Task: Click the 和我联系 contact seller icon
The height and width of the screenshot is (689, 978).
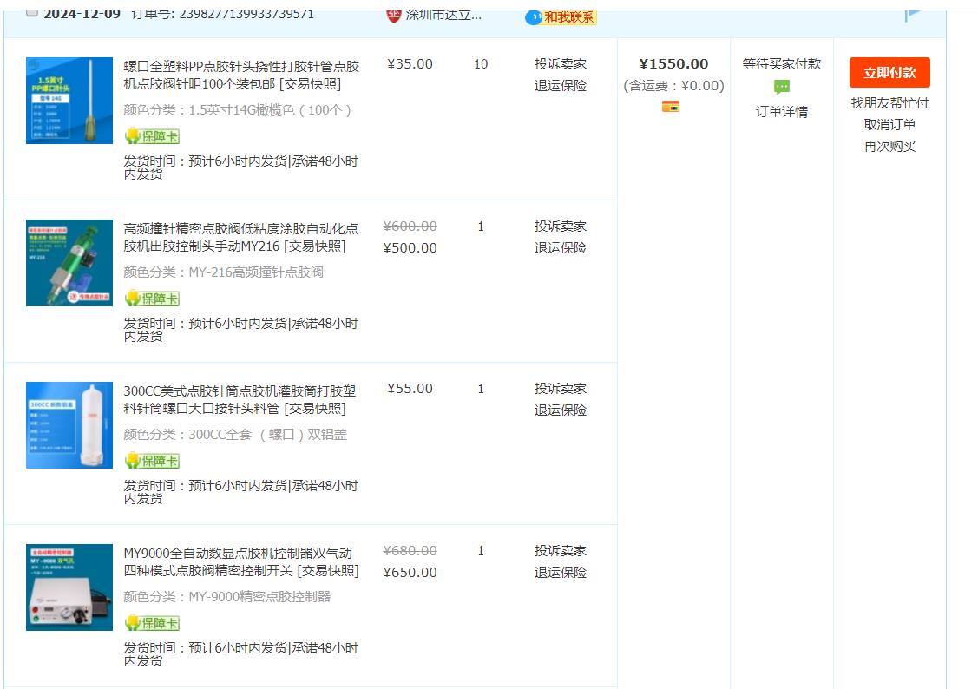Action: point(561,16)
